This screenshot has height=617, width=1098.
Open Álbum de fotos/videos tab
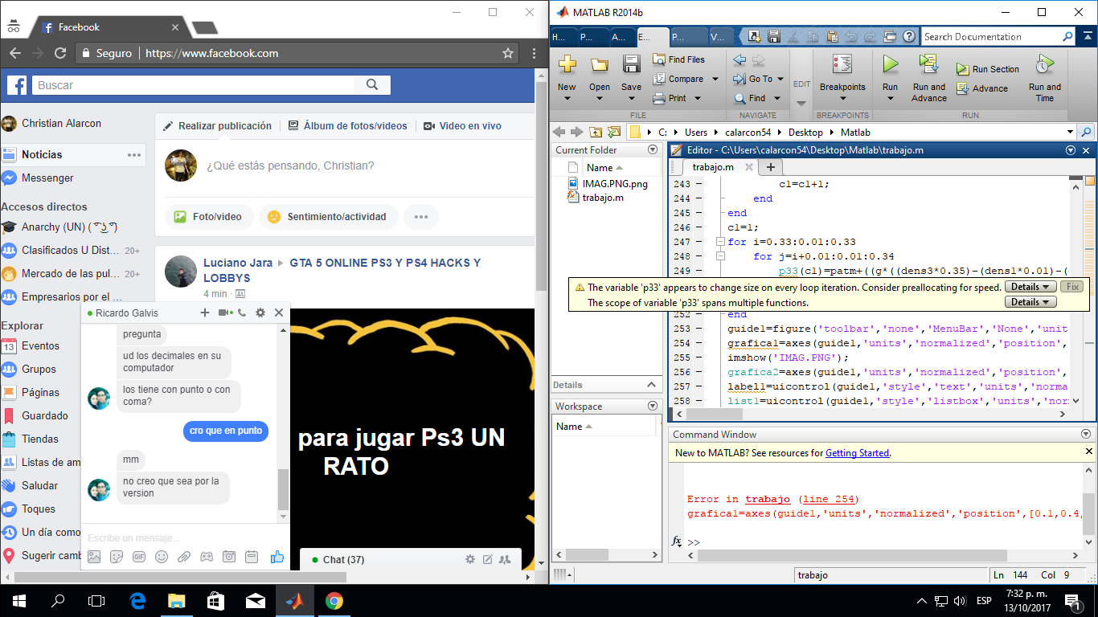click(347, 126)
